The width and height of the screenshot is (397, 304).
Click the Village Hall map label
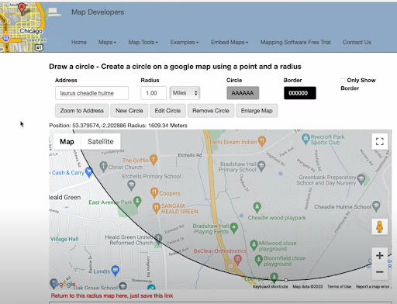click(x=64, y=239)
